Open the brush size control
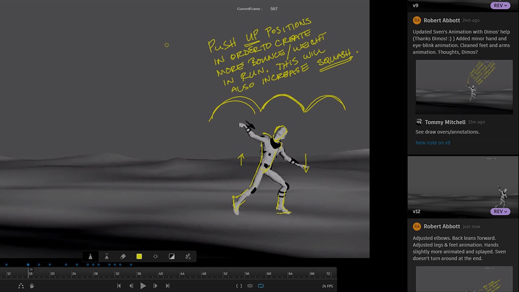Viewport: 519px width, 292px height. (155, 256)
